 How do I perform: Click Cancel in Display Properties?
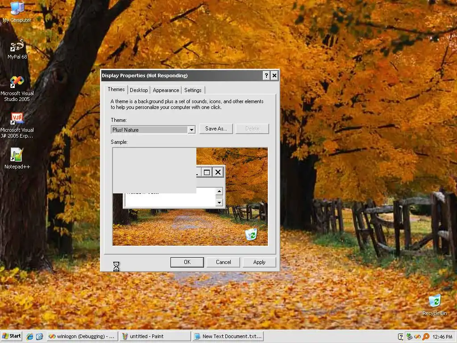pyautogui.click(x=223, y=262)
